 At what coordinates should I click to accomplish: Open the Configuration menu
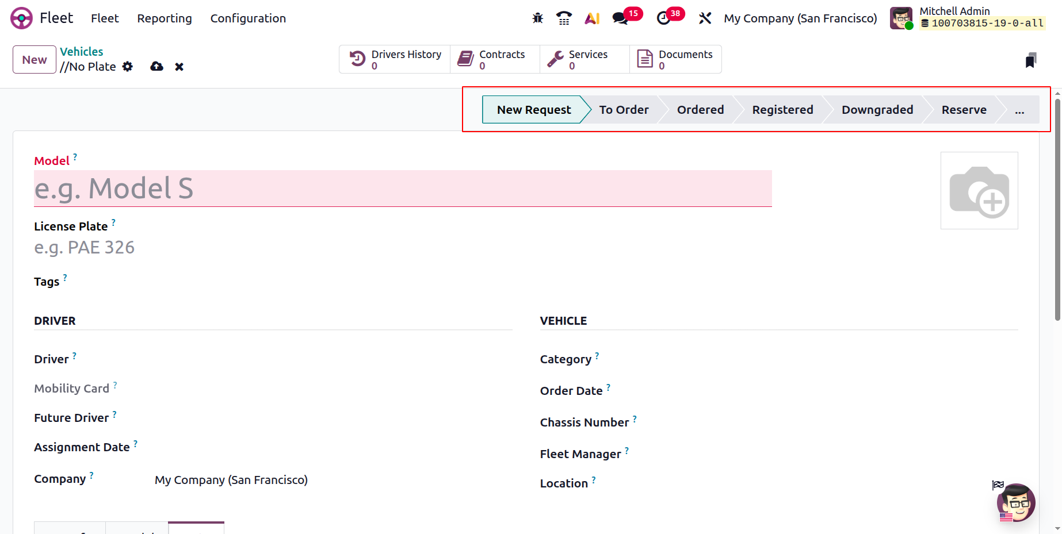tap(248, 18)
